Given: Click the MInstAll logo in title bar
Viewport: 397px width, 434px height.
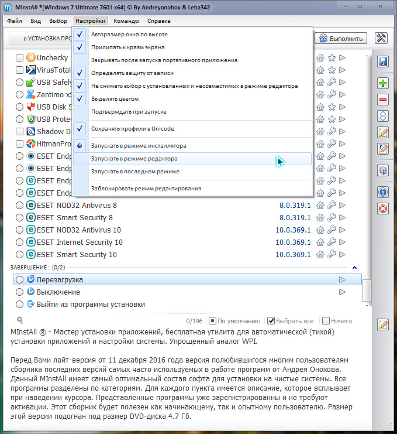Looking at the screenshot, I should click(x=8, y=8).
